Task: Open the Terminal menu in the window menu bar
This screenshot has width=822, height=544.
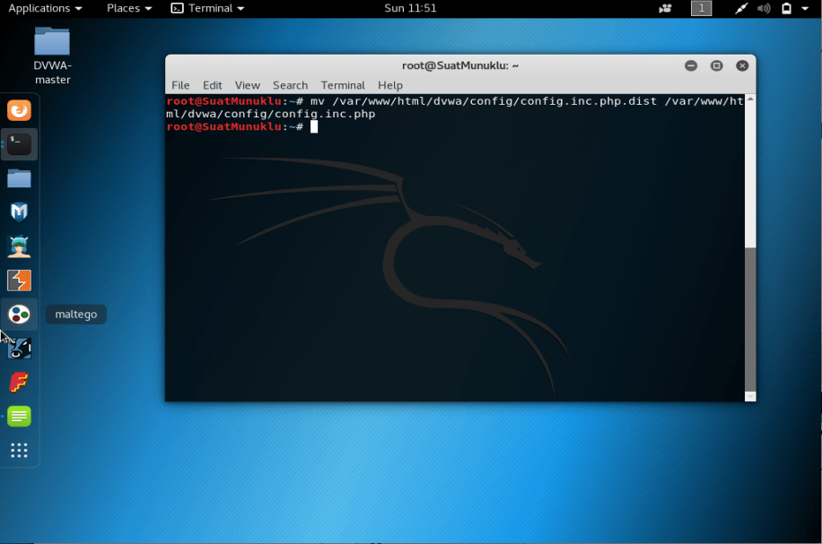Action: [342, 85]
